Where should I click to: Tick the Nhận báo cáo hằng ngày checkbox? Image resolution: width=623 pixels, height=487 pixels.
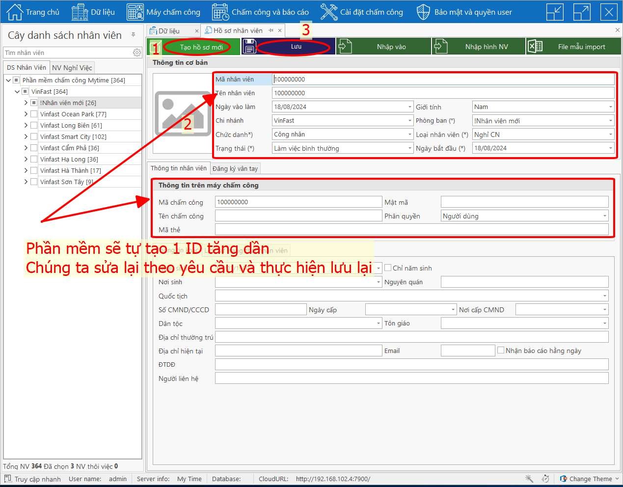pos(501,351)
